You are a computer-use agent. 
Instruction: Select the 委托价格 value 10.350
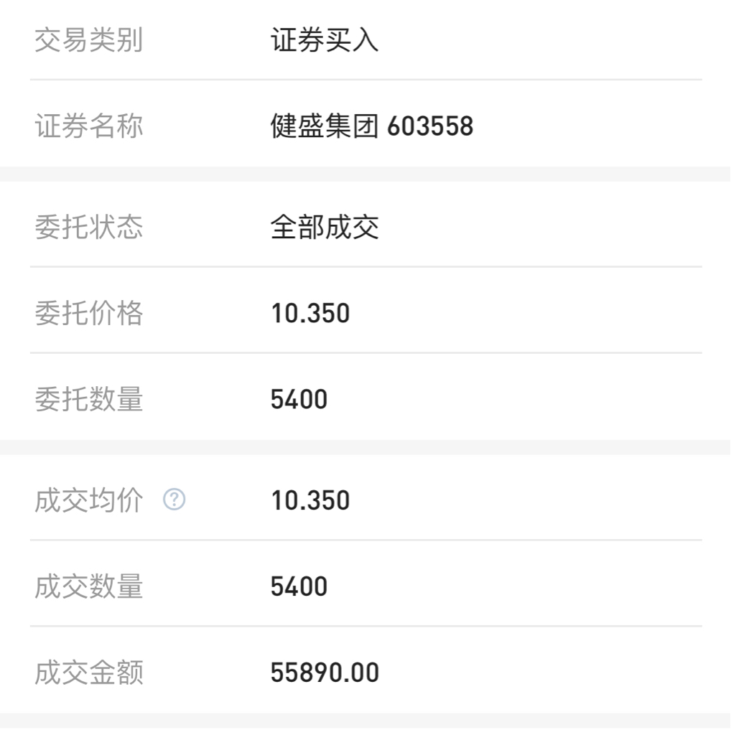pyautogui.click(x=310, y=313)
